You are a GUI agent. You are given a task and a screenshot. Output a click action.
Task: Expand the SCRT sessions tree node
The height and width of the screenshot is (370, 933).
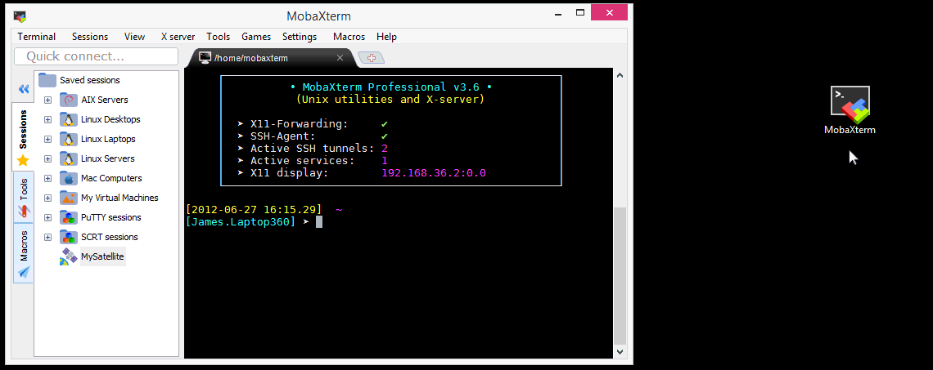click(x=48, y=237)
